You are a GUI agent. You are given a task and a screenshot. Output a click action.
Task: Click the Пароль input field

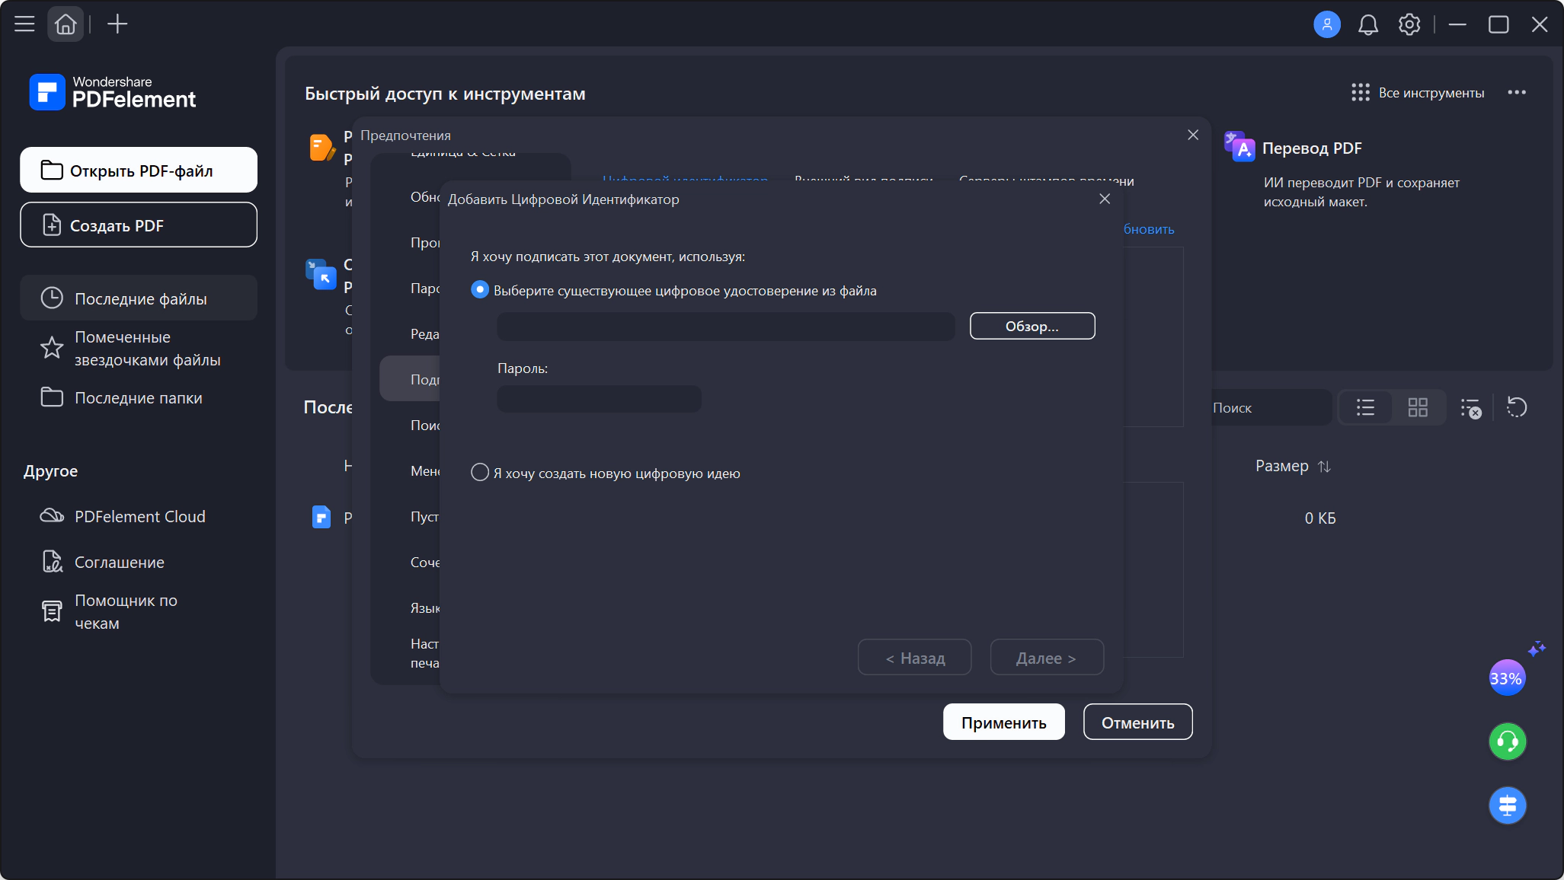point(599,399)
